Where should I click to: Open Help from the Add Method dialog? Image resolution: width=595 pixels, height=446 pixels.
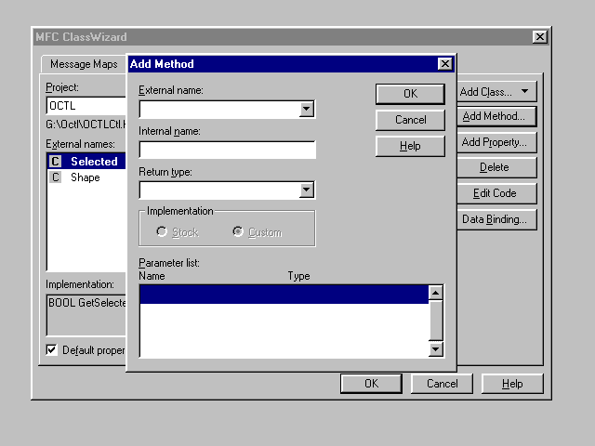point(410,146)
